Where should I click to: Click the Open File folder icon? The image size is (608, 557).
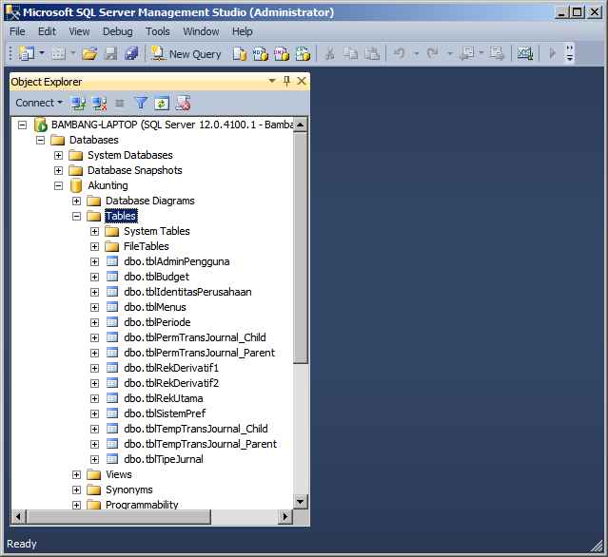[89, 53]
